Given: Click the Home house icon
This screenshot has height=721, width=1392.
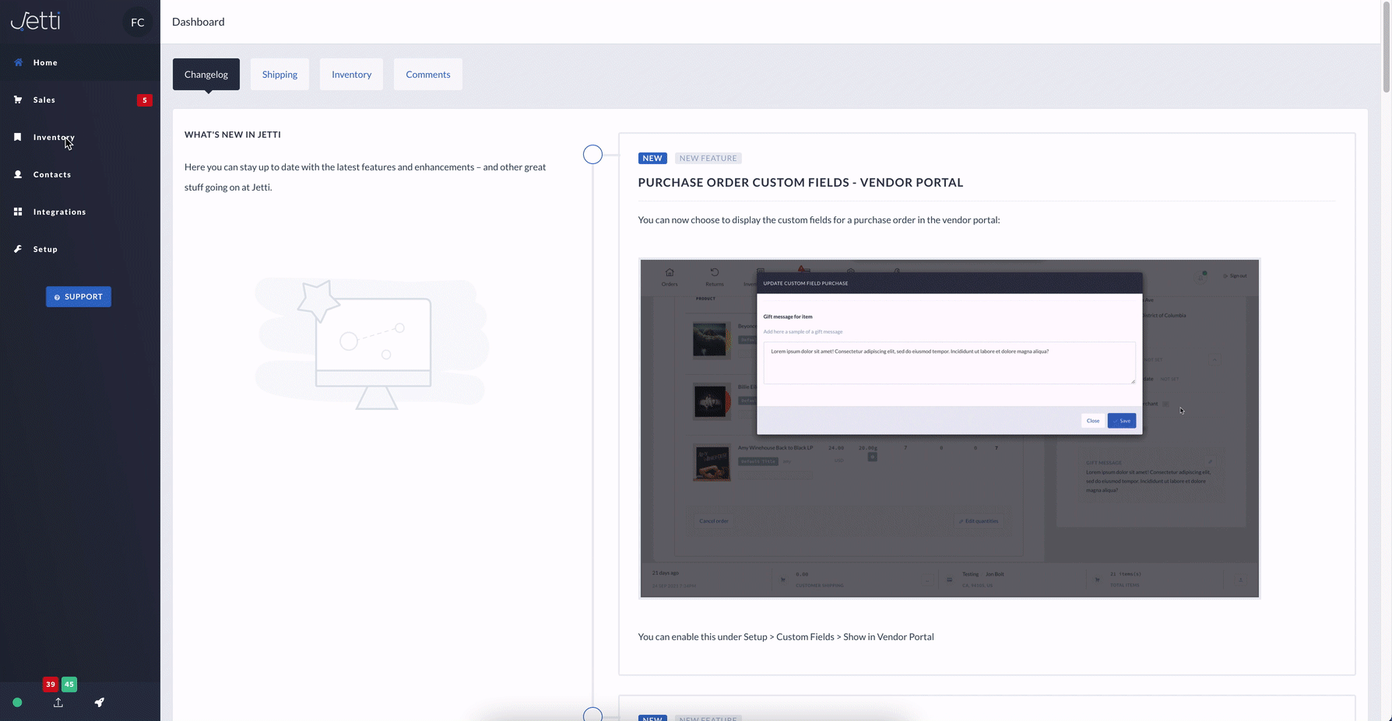Looking at the screenshot, I should [18, 62].
